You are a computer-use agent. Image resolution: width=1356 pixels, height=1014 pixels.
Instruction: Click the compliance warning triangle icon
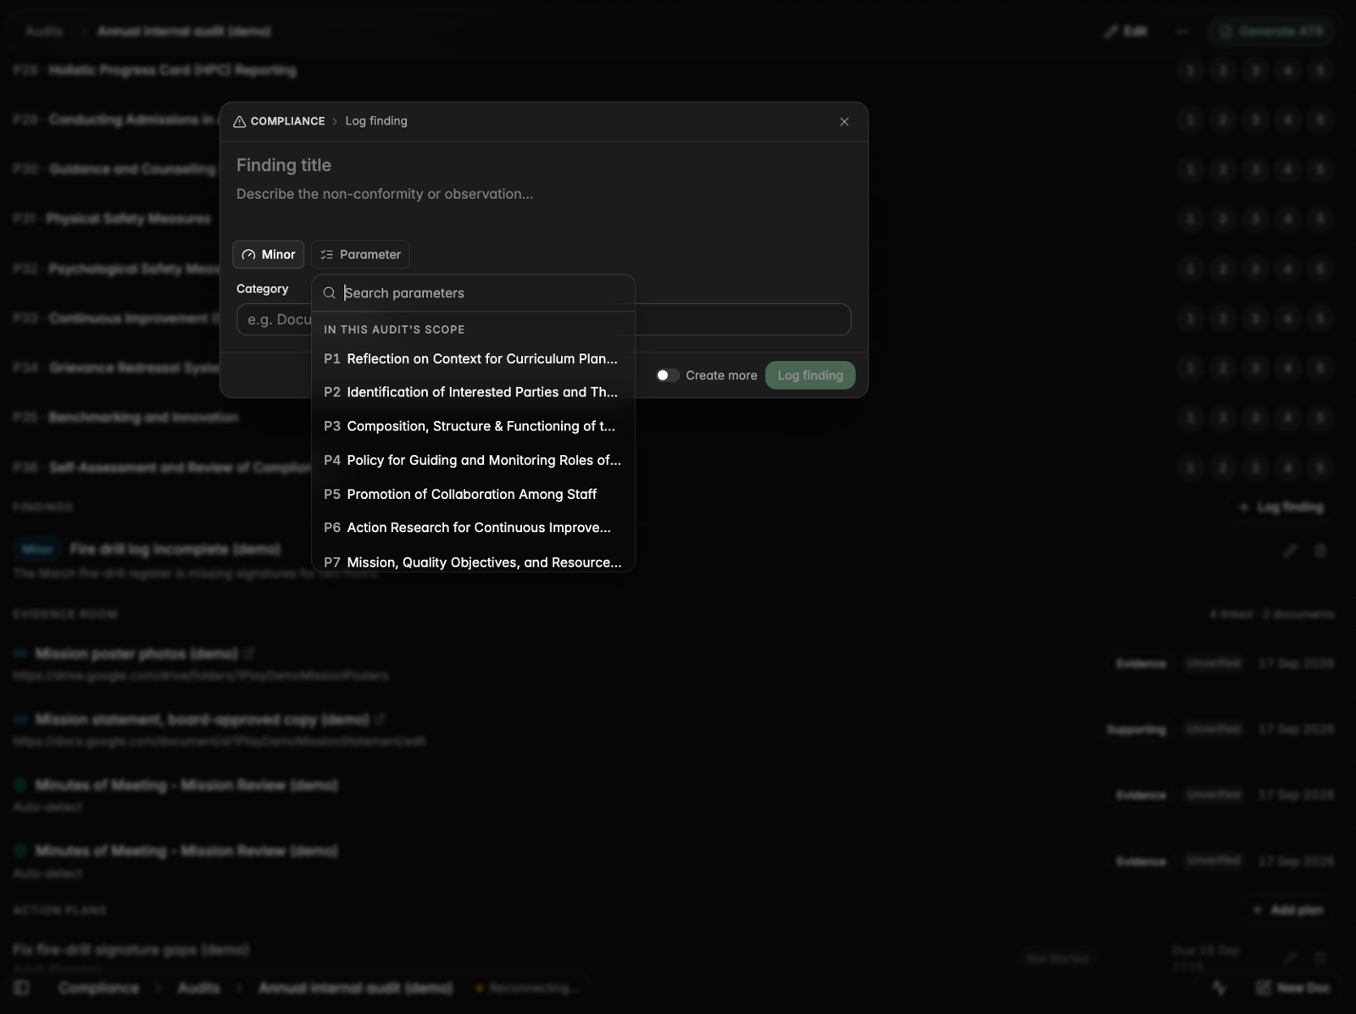pos(240,122)
